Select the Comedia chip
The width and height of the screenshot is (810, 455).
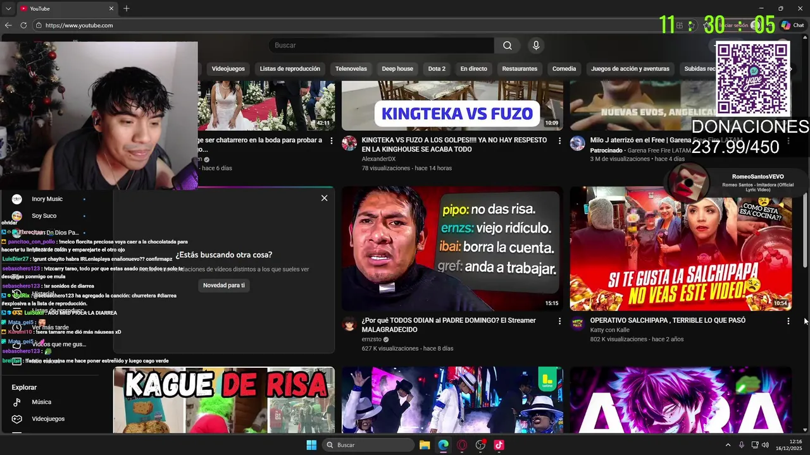[564, 69]
